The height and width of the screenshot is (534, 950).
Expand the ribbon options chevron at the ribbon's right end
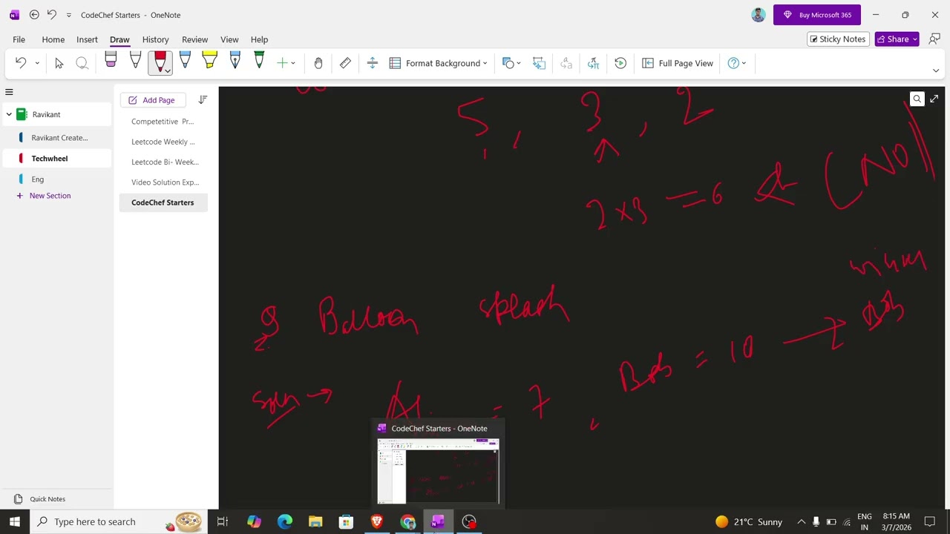pyautogui.click(x=935, y=70)
